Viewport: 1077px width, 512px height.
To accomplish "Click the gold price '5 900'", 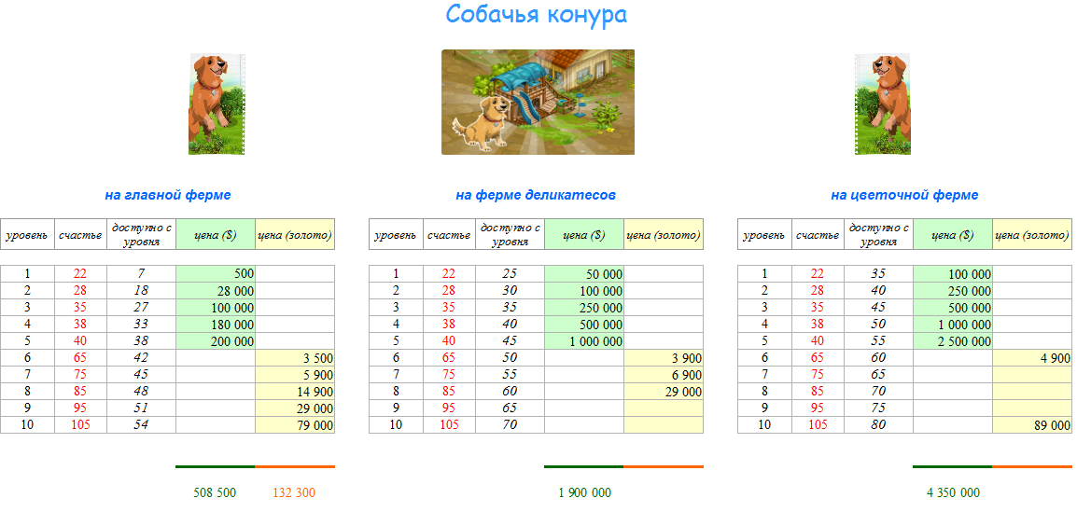I will (x=295, y=375).
